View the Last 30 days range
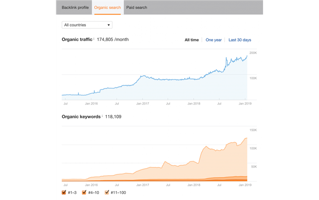Image resolution: width=319 pixels, height=200 pixels. point(240,39)
